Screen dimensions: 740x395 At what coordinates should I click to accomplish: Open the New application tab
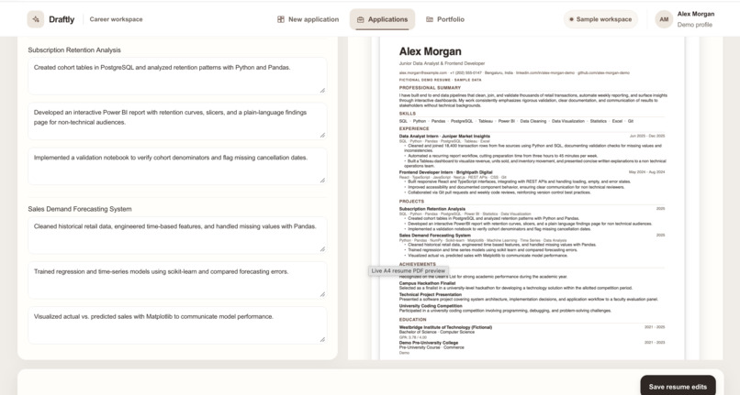click(308, 19)
